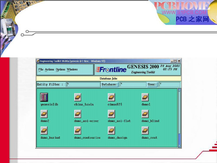This screenshot has height=163, width=217.
Task: Click the cimax025 label text
Action: (115, 104)
